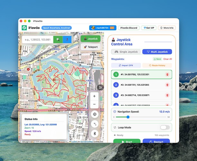Click the Speed: 12.0 m/s status line

[x=33, y=131]
